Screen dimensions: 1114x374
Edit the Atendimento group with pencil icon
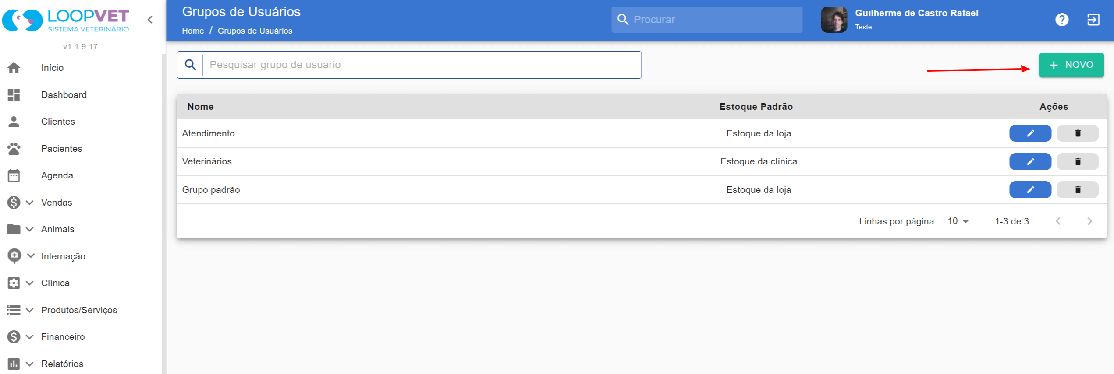[x=1030, y=133]
